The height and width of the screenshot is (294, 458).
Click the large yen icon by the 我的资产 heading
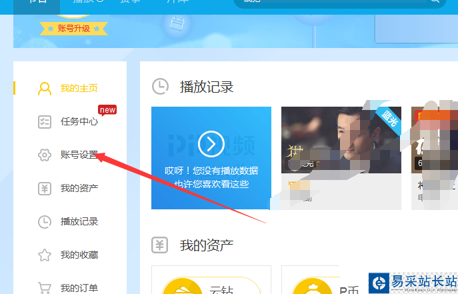160,245
